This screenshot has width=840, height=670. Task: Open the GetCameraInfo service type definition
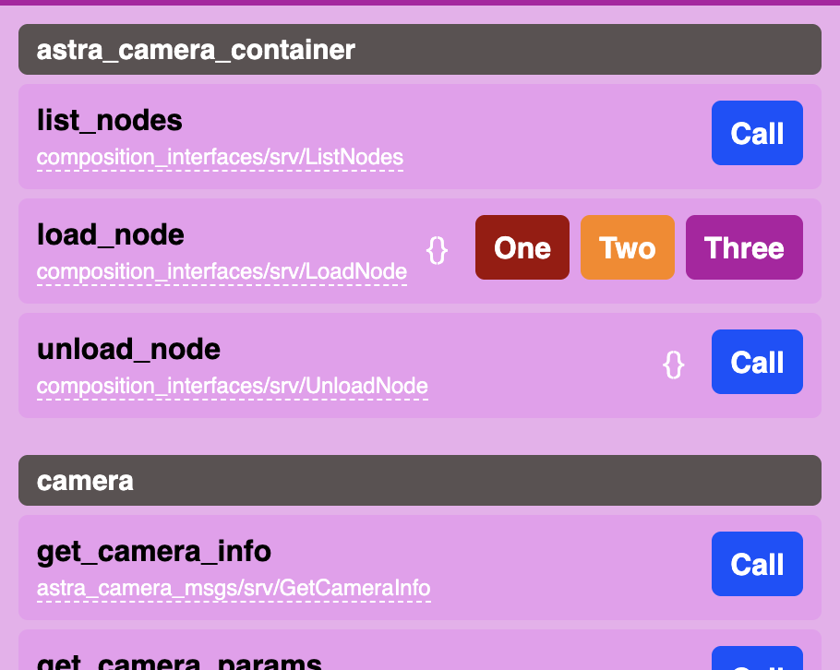[234, 588]
